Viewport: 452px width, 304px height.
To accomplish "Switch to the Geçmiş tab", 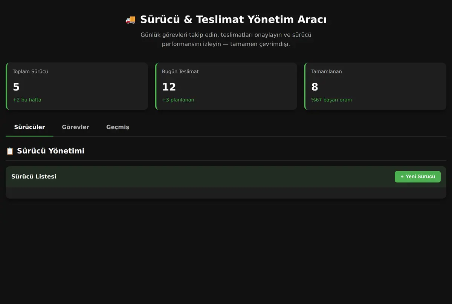I will [118, 127].
